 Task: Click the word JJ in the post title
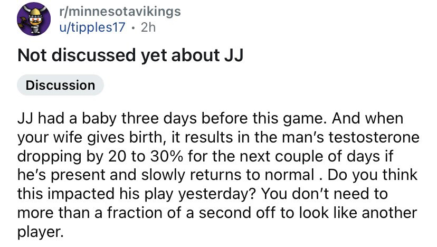[234, 55]
